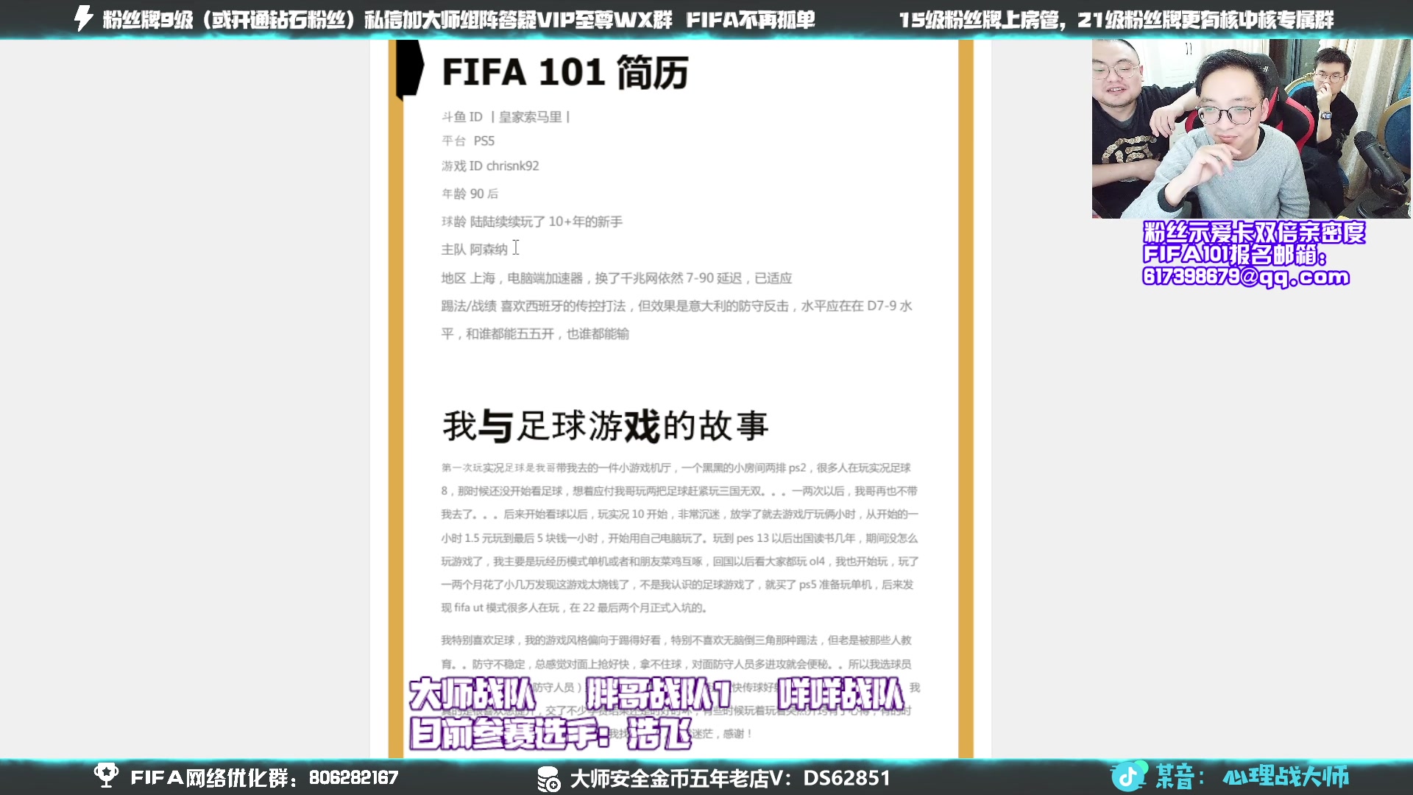Click the '主队 阿森纳' line
Image resolution: width=1413 pixels, height=795 pixels.
[475, 250]
